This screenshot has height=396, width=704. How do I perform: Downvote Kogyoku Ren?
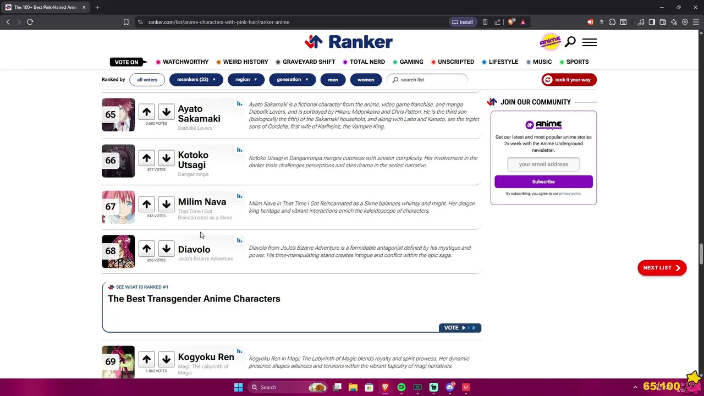[x=166, y=360]
